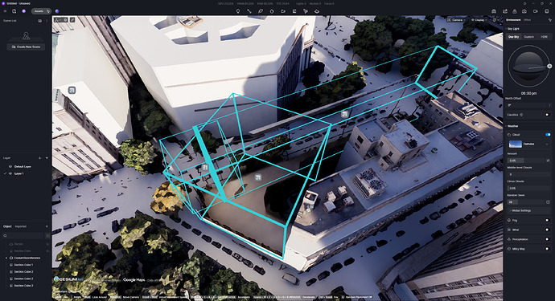Click the image render camera icon
The height and width of the screenshot is (301, 555).
524,11
